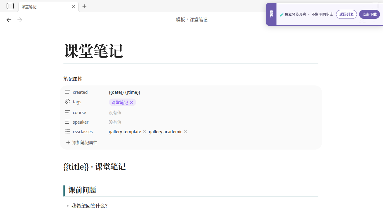Click the test tube sandbox icon
This screenshot has width=383, height=215.
pyautogui.click(x=282, y=14)
